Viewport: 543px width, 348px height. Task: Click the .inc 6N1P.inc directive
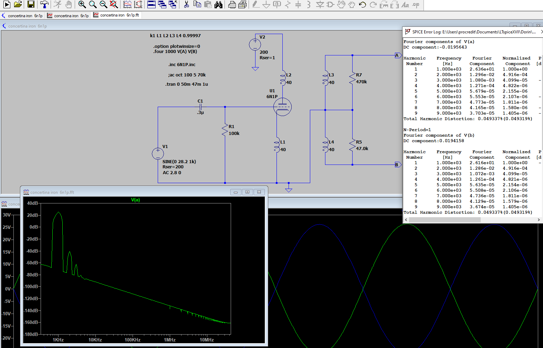tap(182, 64)
